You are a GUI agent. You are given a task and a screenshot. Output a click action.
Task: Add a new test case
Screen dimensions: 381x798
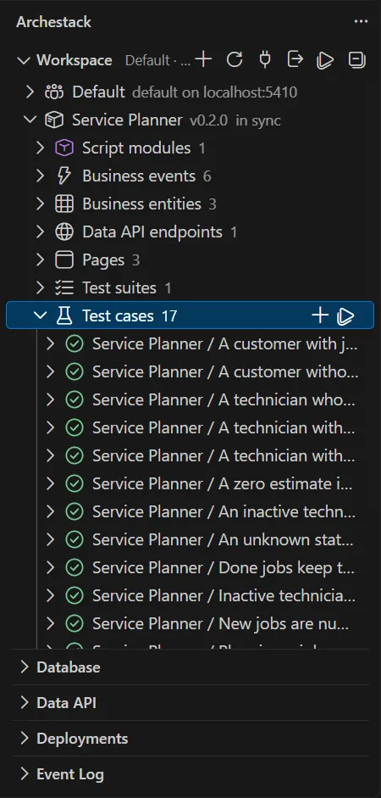[319, 315]
